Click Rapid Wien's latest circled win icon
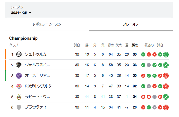This screenshot has width=179, height=117. (166, 97)
